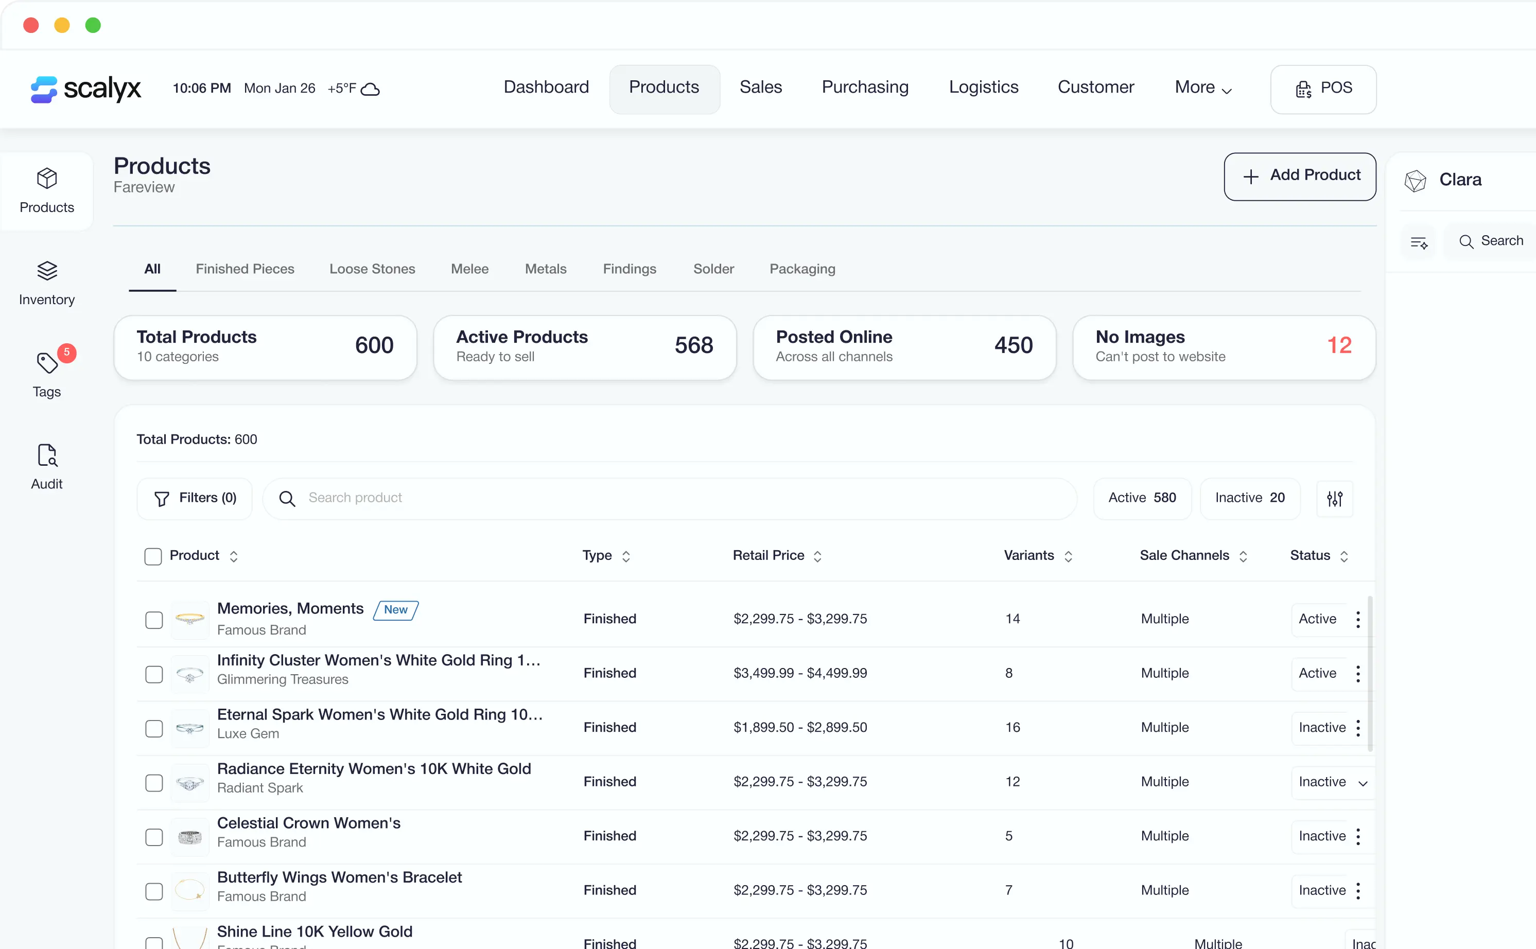Open the Filters (0) button

[195, 498]
